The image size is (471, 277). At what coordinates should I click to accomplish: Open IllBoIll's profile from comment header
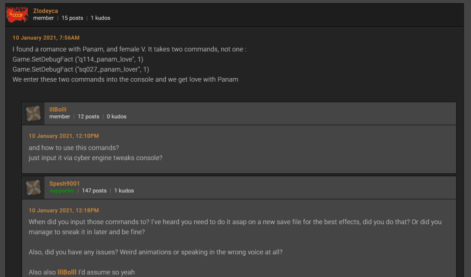pyautogui.click(x=58, y=109)
